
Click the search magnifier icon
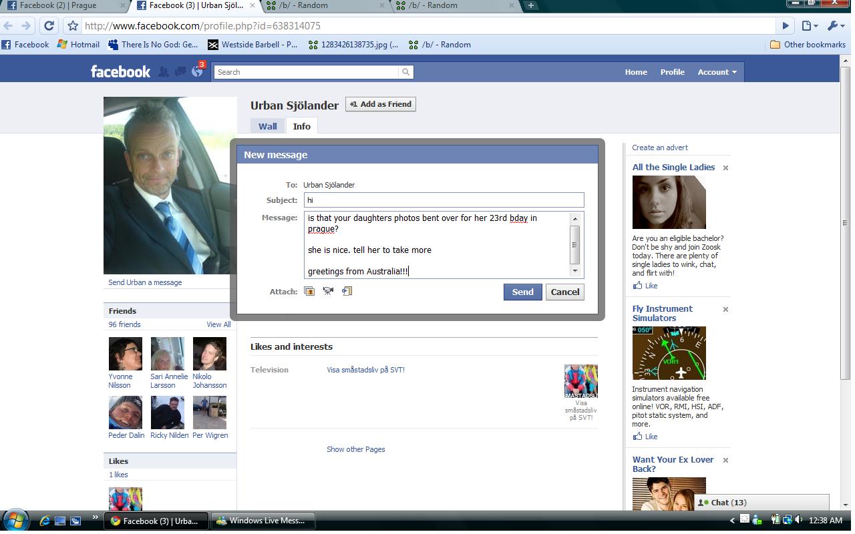coord(405,71)
